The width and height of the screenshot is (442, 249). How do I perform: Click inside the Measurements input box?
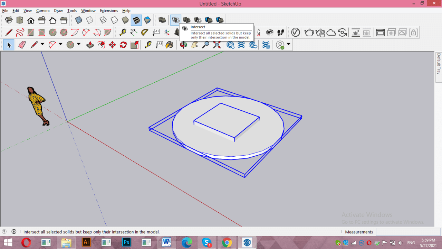click(x=407, y=232)
